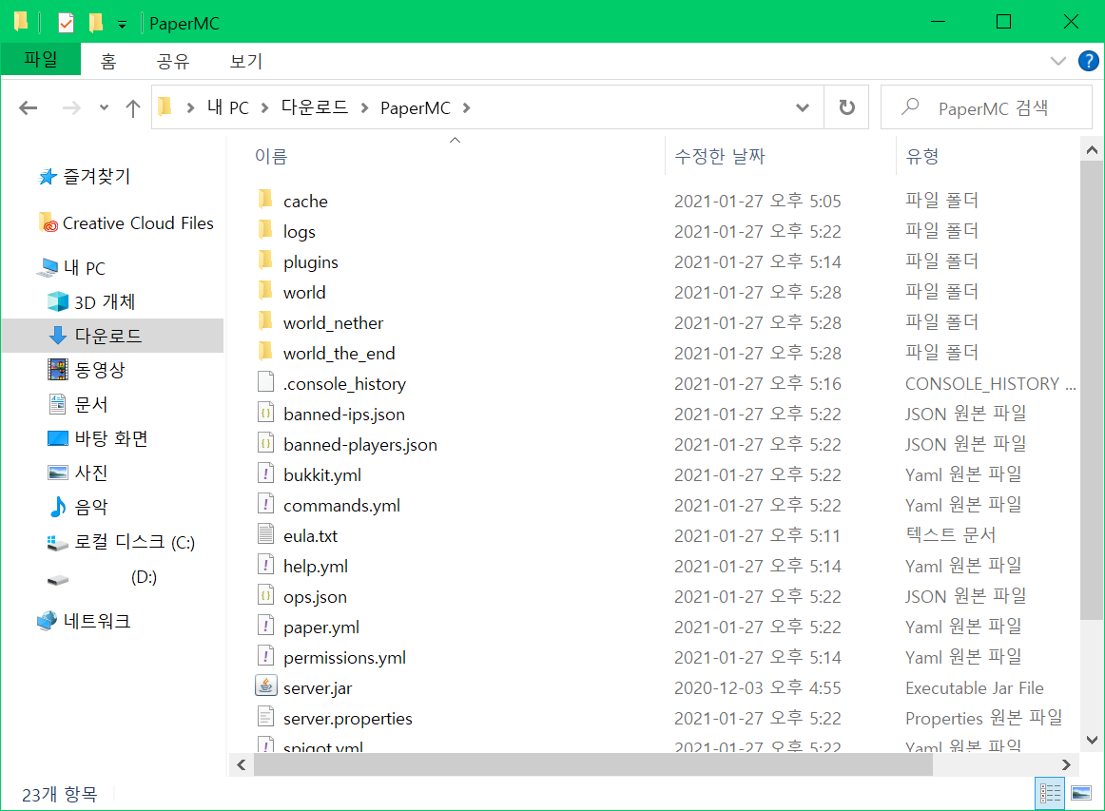Image resolution: width=1105 pixels, height=811 pixels.
Task: Expand the ribbon with the chevron
Action: coord(1057,61)
